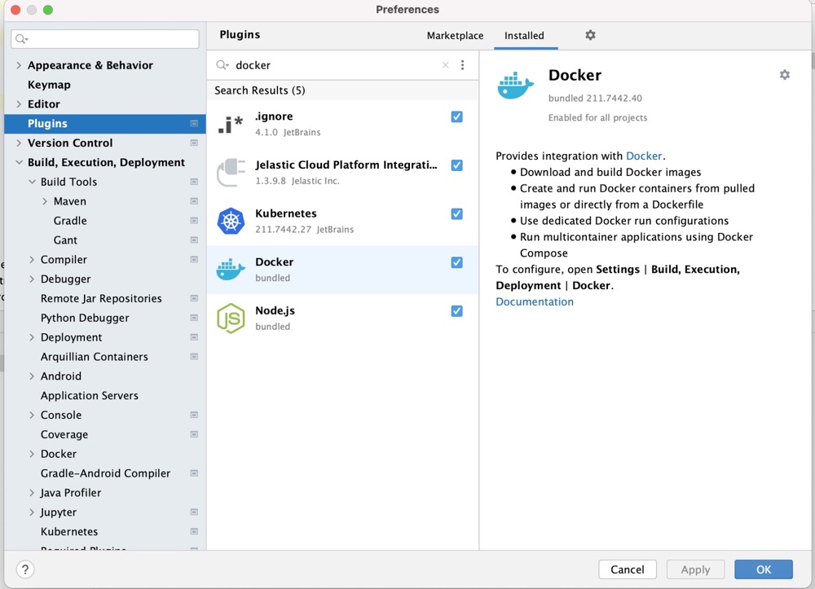This screenshot has height=589, width=815.
Task: Open plugin settings gear beside Installed tab
Action: point(590,35)
